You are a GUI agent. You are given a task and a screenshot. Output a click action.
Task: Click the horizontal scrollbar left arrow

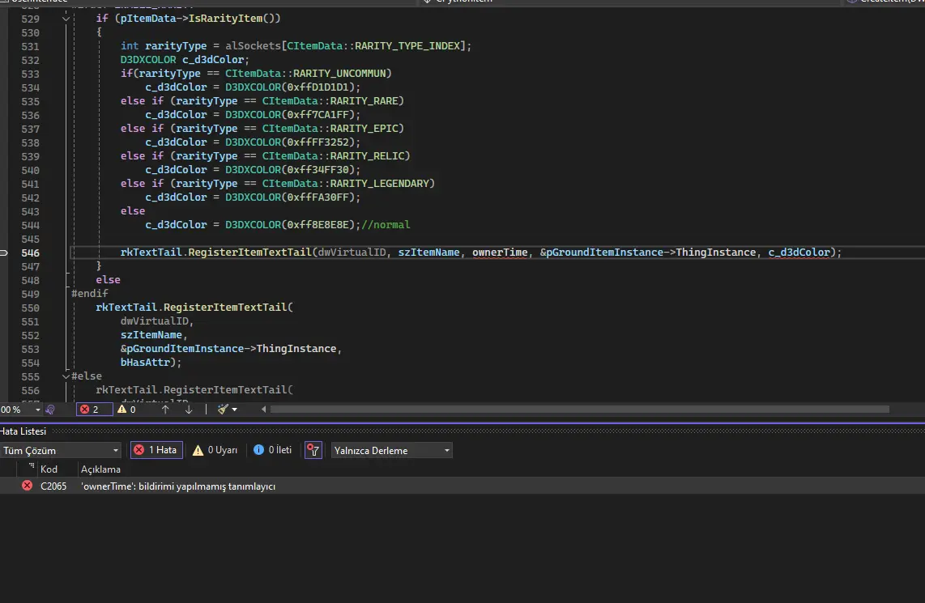[x=264, y=409]
